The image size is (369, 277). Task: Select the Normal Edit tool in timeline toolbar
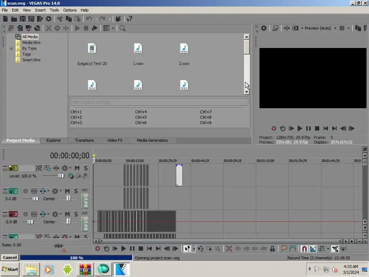pyautogui.click(x=187, y=249)
